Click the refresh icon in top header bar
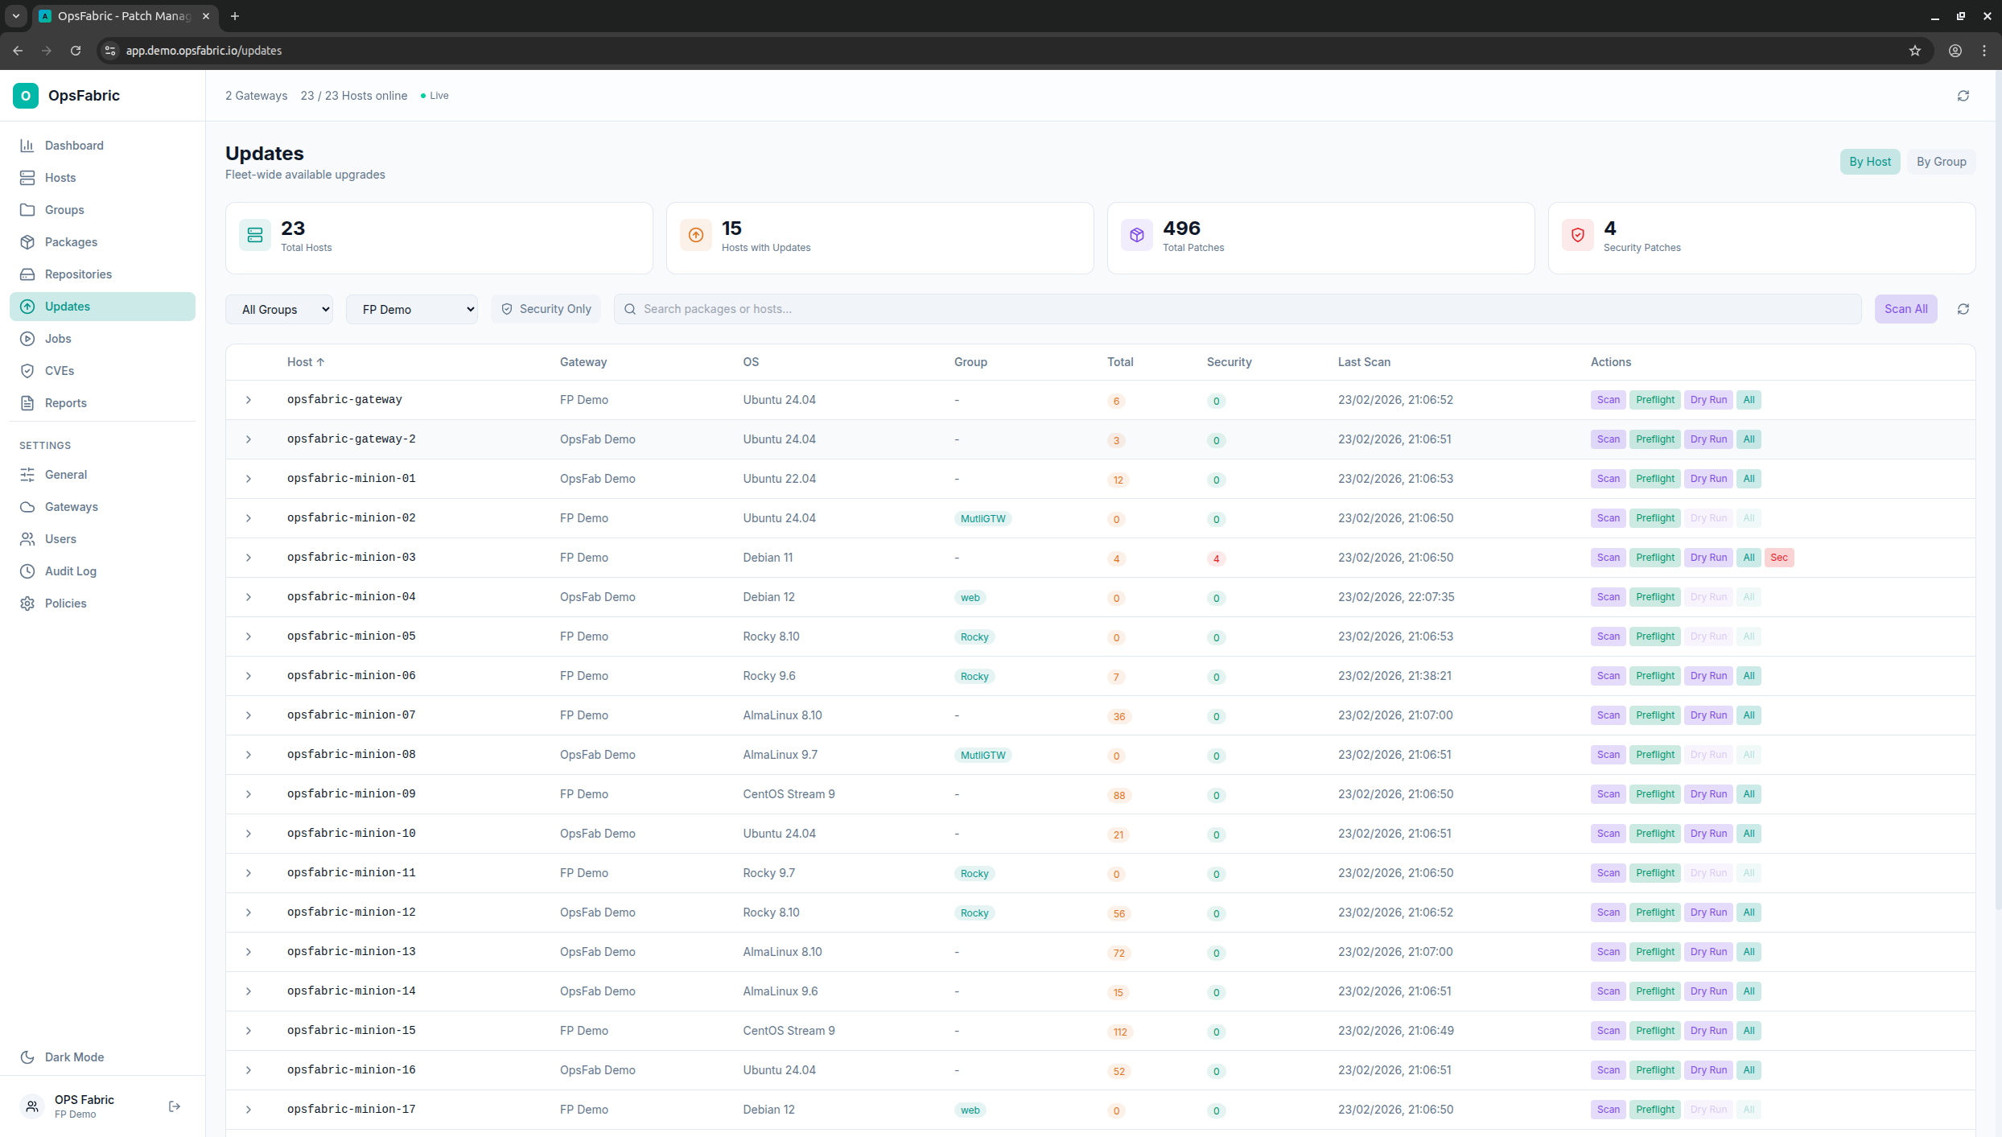This screenshot has height=1137, width=2002. pyautogui.click(x=1963, y=96)
